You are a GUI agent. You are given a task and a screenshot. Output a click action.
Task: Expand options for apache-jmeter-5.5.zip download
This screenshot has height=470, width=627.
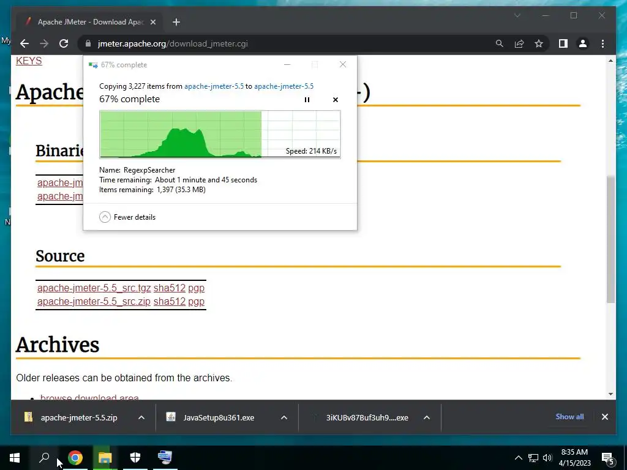click(141, 417)
